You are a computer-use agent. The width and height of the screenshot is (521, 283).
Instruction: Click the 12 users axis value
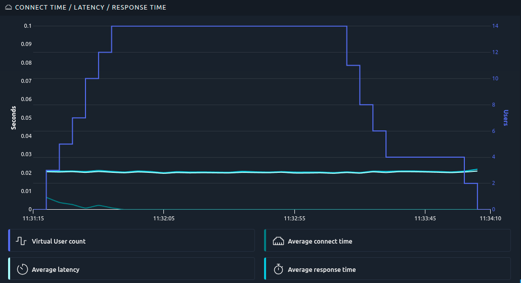click(495, 52)
